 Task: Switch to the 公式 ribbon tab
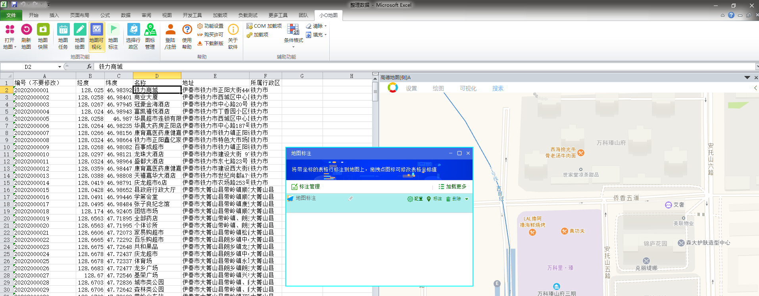pyautogui.click(x=105, y=15)
